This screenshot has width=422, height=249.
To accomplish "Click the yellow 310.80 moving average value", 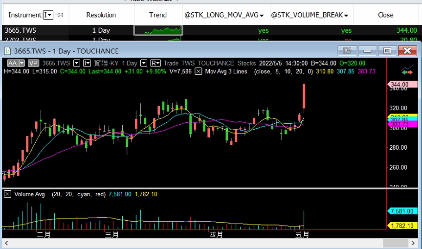I will (x=325, y=71).
